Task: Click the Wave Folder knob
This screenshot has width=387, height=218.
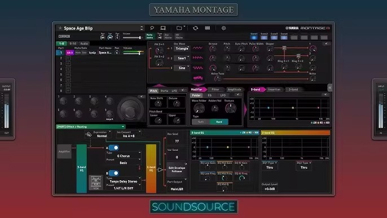Action: (x=199, y=108)
